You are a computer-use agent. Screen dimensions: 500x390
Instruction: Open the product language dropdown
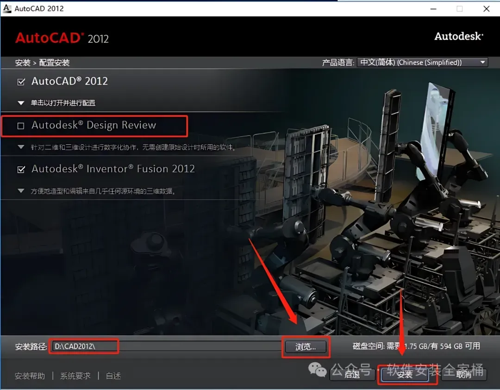(423, 62)
